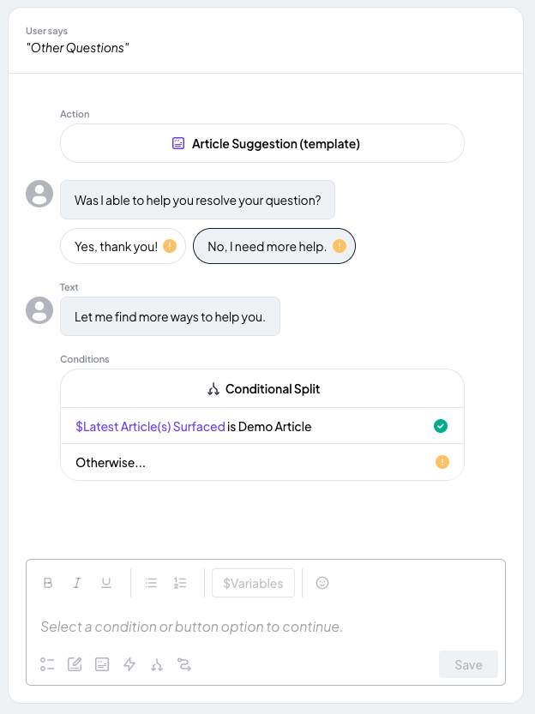The image size is (535, 714).
Task: Select the Demo Article condition row
Action: coord(262,426)
